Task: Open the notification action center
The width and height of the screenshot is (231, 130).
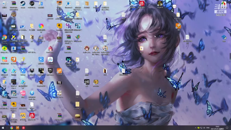Action: [x=227, y=128]
